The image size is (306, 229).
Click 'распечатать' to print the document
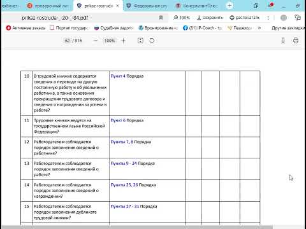point(244,18)
